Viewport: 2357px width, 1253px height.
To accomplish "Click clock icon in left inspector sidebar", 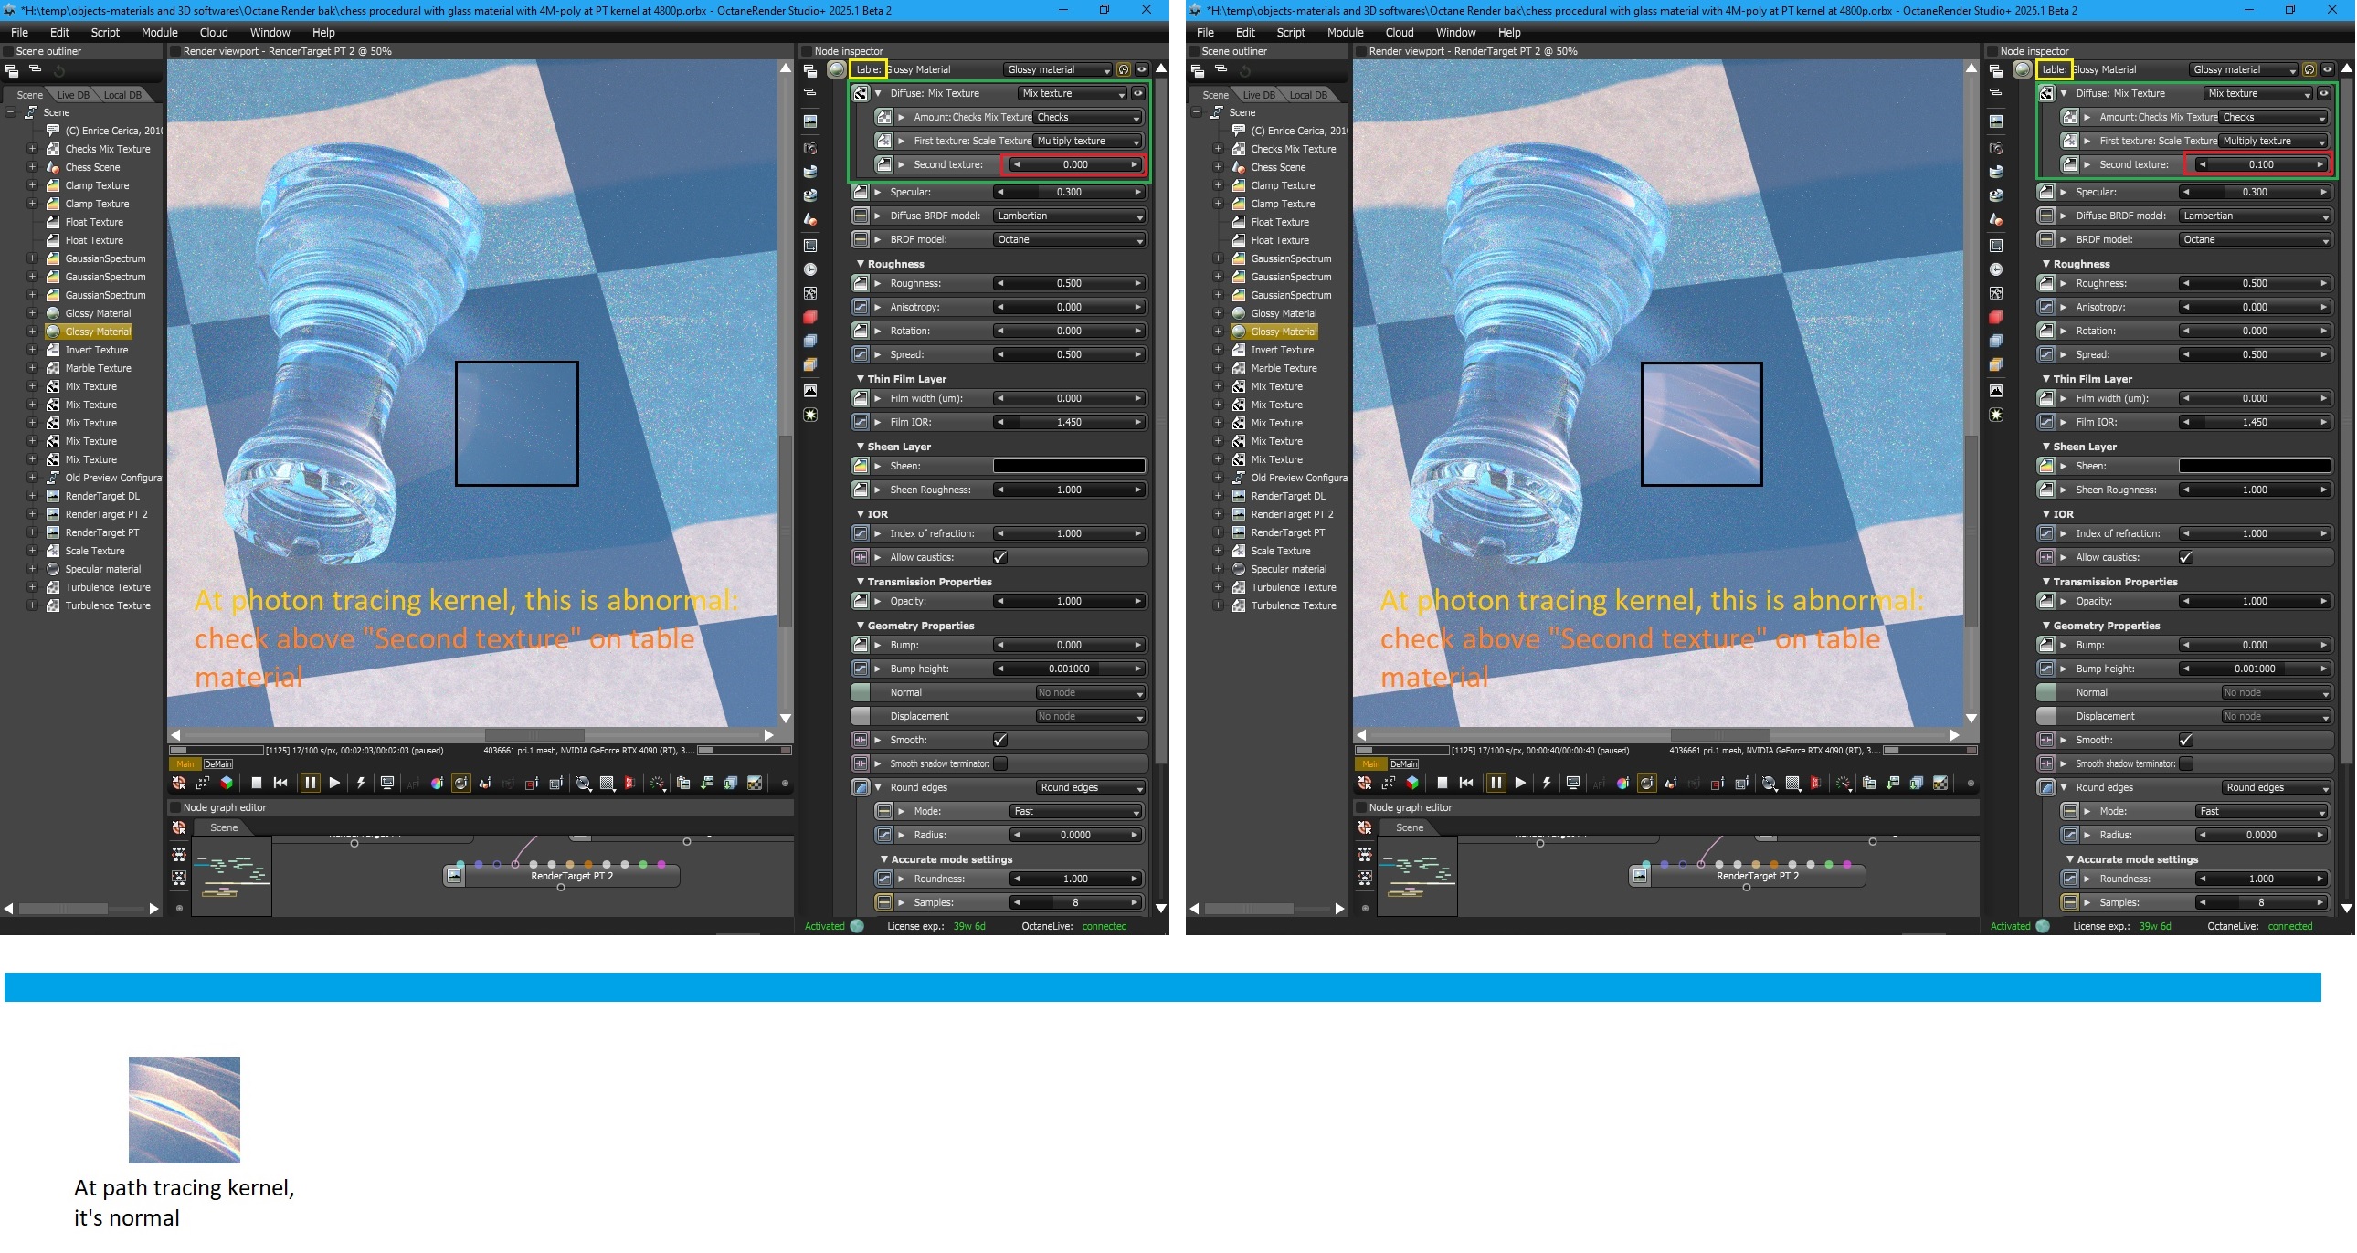I will click(x=809, y=268).
